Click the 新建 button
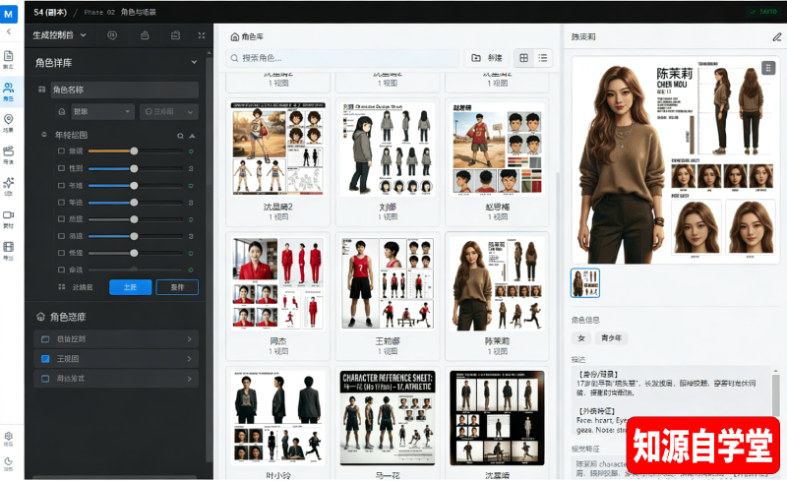Screen dimensions: 787x481 pyautogui.click(x=487, y=58)
